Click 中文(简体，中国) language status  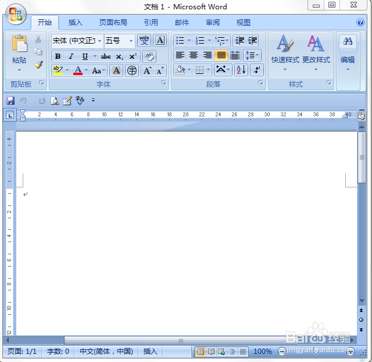(x=106, y=352)
